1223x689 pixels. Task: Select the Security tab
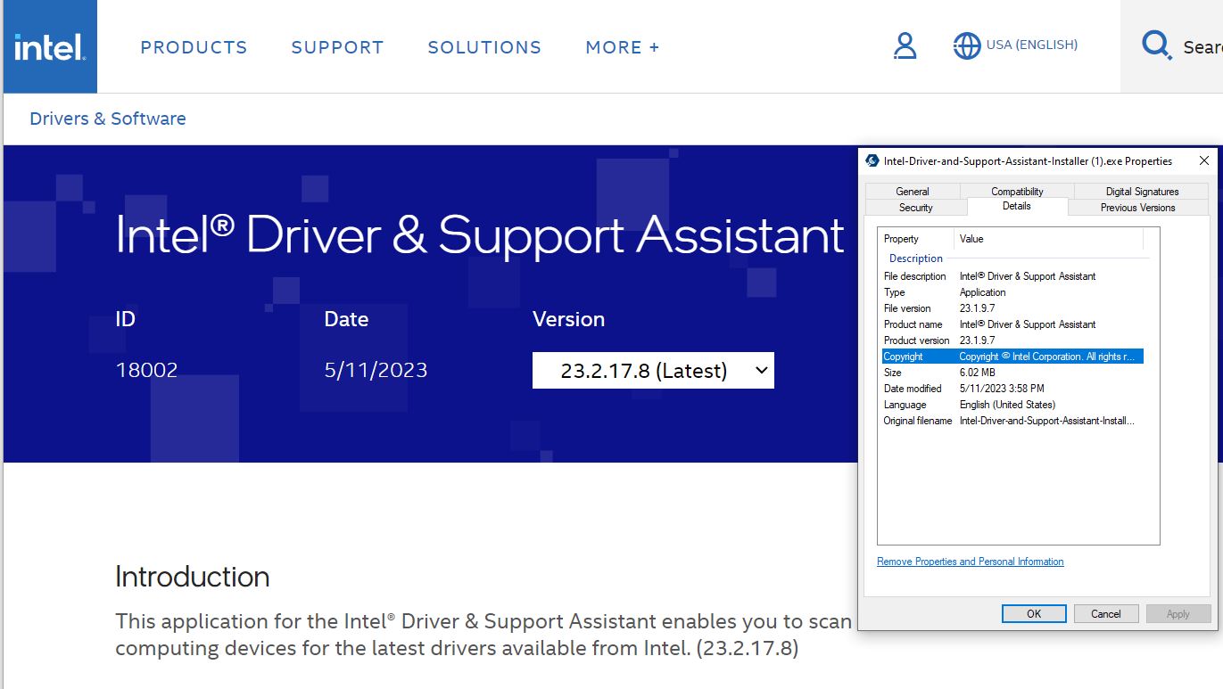[915, 208]
